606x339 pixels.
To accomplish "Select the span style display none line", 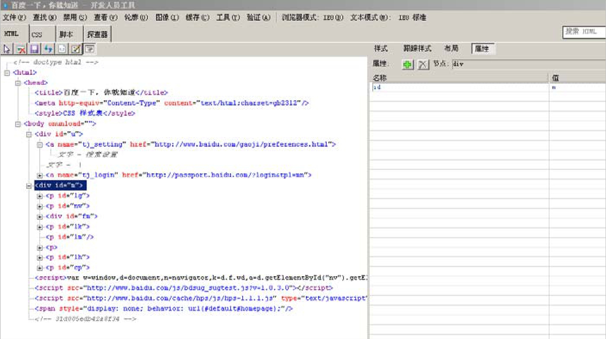I will [164, 308].
